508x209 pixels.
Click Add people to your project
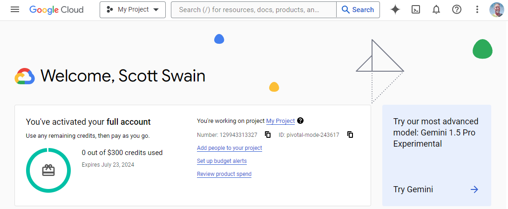click(x=230, y=148)
